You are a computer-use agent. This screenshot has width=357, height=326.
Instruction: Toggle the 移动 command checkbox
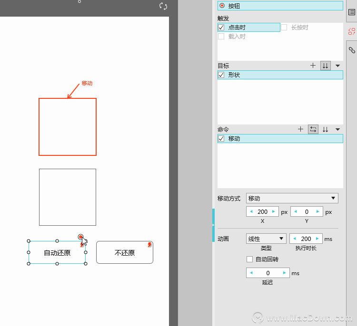(221, 138)
